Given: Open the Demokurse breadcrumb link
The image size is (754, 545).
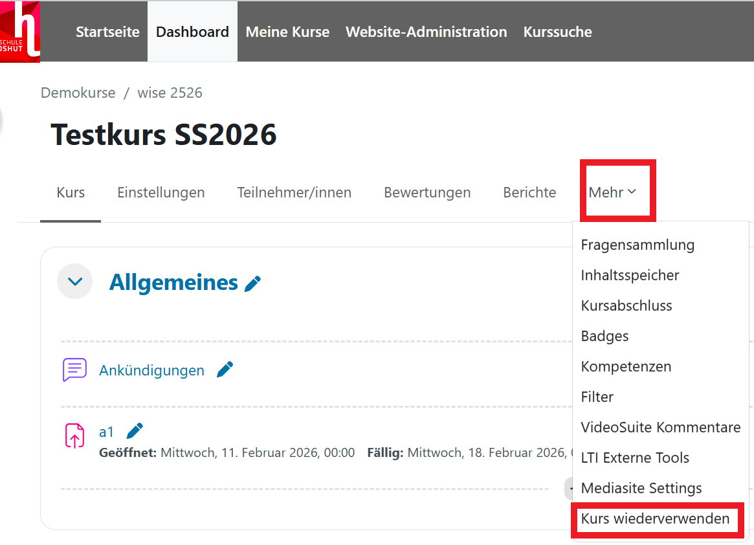Looking at the screenshot, I should click(78, 93).
